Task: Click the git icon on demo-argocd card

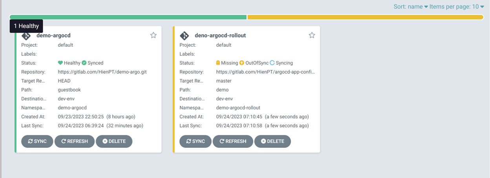Action: pyautogui.click(x=26, y=36)
